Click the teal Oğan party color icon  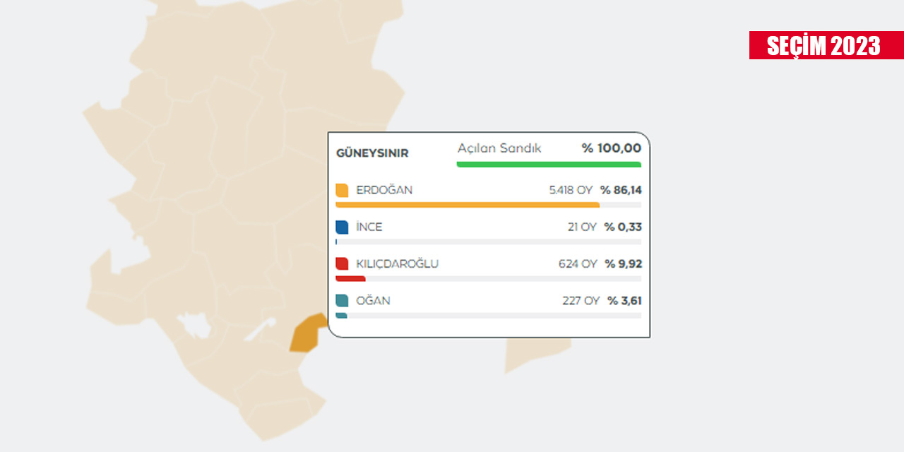[x=342, y=301]
